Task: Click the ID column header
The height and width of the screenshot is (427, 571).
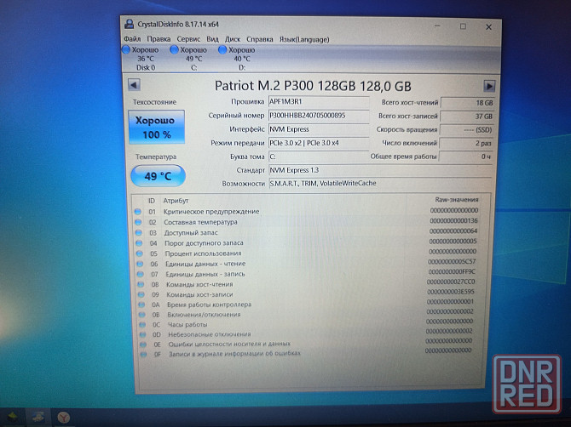Action: pyautogui.click(x=152, y=201)
